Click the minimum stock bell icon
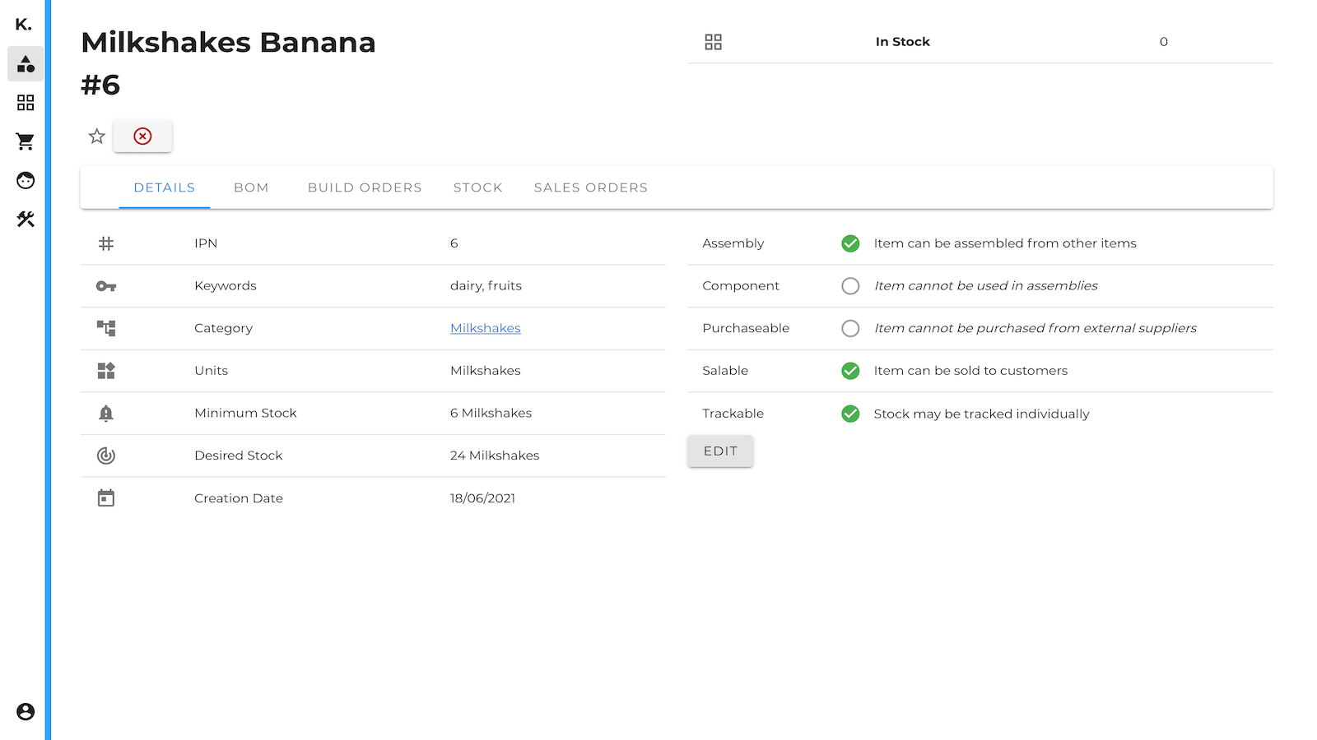Image resolution: width=1317 pixels, height=740 pixels. click(x=105, y=413)
